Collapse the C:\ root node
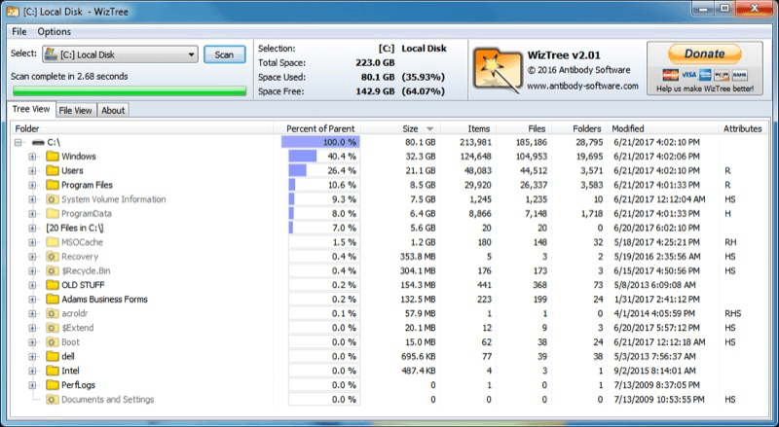 [19, 143]
